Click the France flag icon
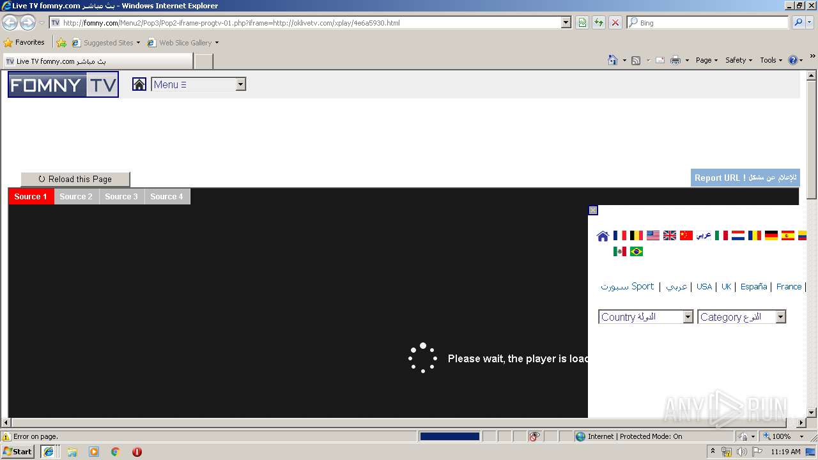The width and height of the screenshot is (818, 460). click(x=619, y=236)
